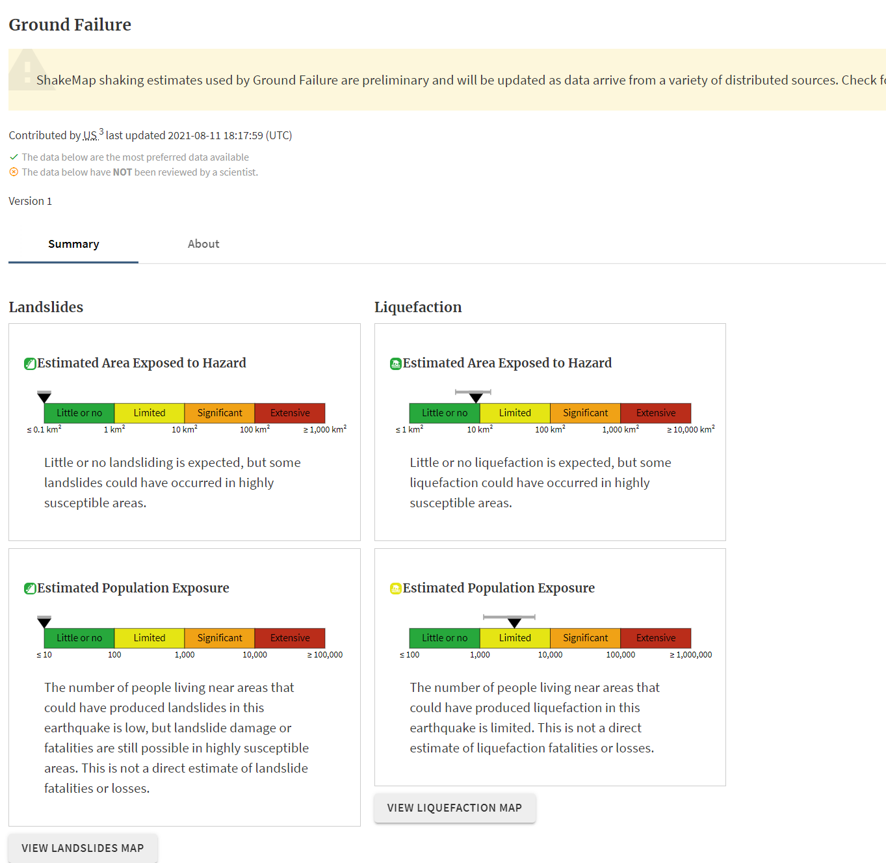Select orange Significant segment on liquefaction area bar

[585, 413]
